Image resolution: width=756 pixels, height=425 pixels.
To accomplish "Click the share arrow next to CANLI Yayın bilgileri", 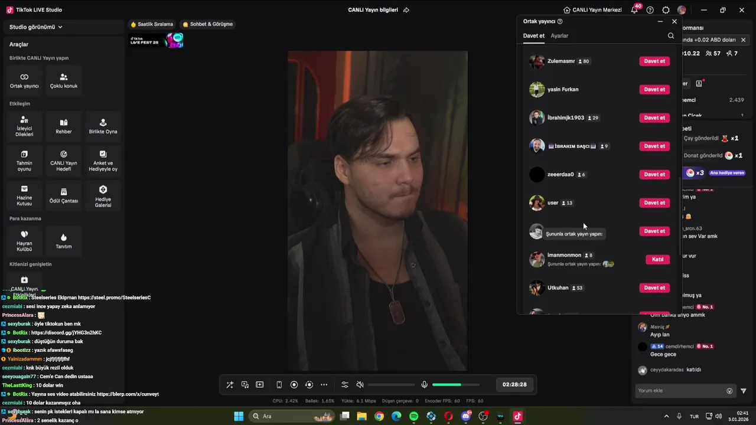I will [x=406, y=10].
